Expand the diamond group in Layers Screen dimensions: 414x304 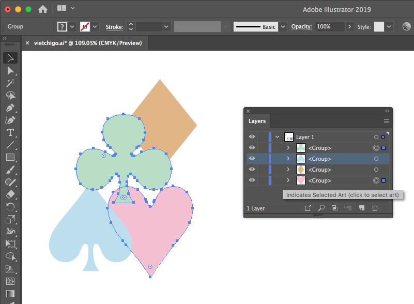288,170
